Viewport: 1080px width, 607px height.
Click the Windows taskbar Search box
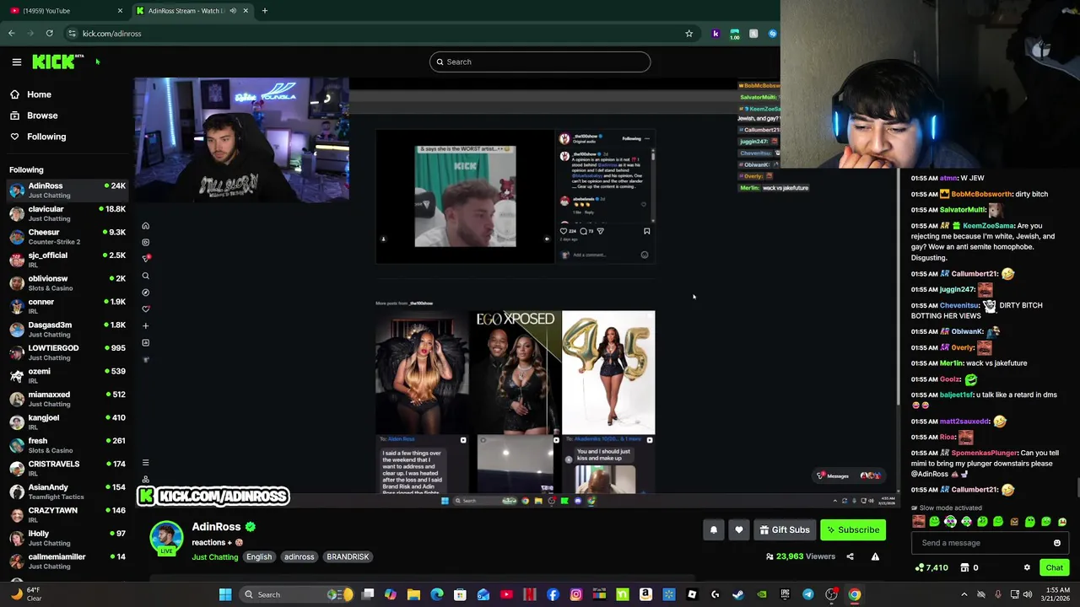295,594
